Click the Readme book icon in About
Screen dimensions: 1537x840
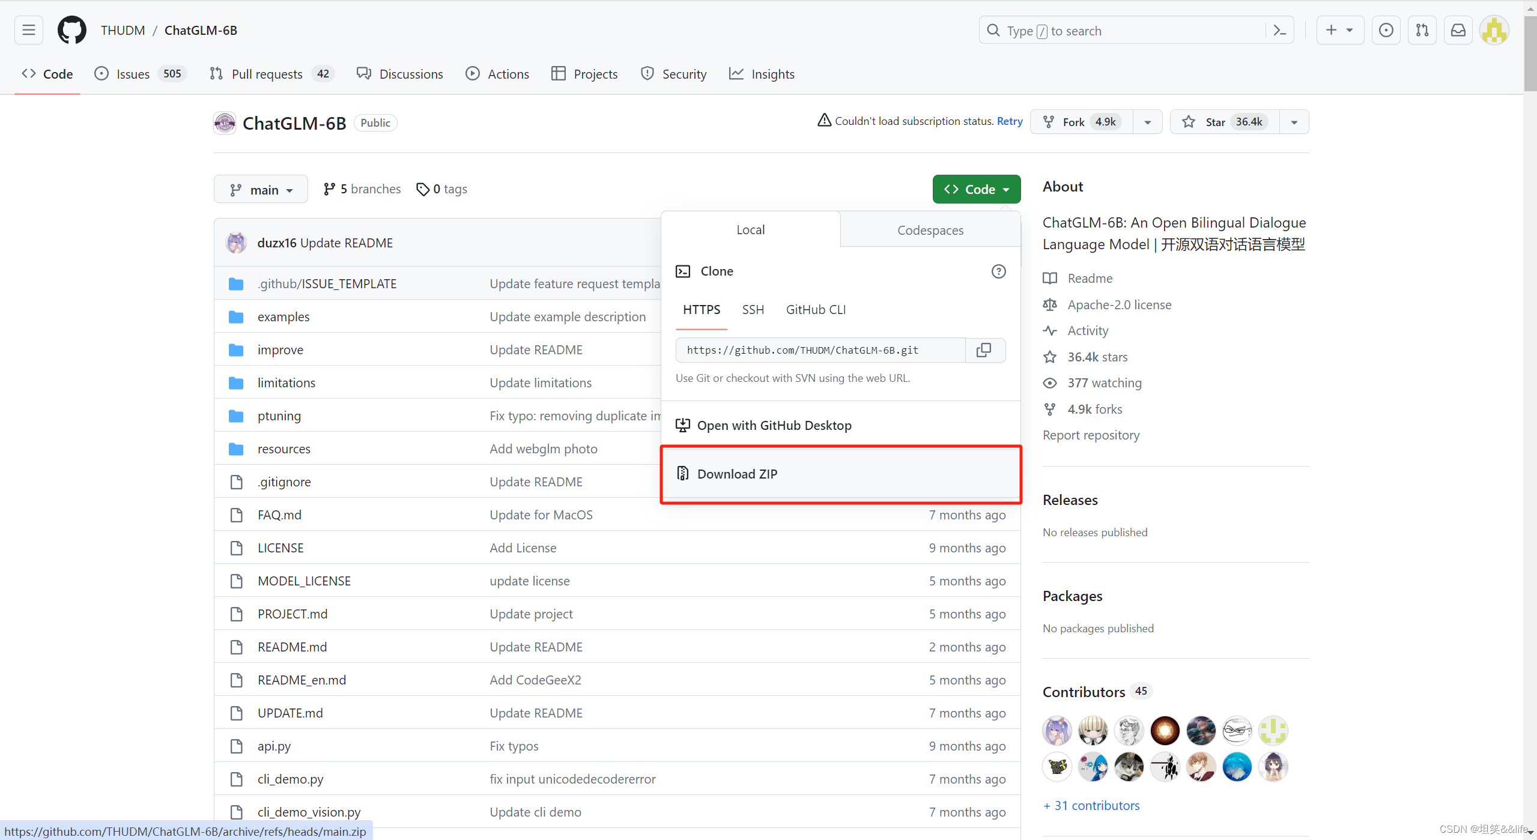click(1050, 279)
